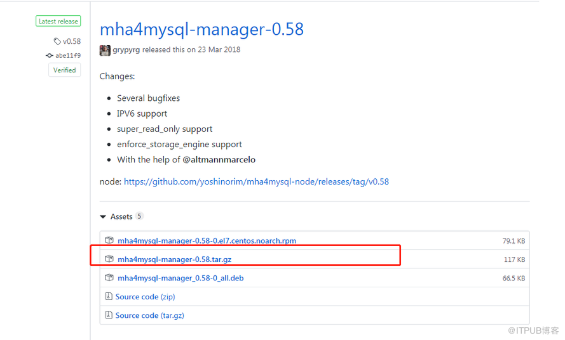Click the package icon beside the all.deb asset

109,278
